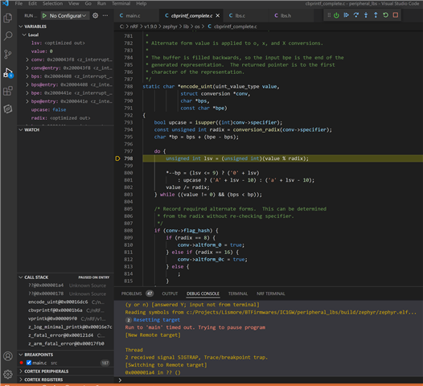This screenshot has width=423, height=386.
Task: Click in the debug console input prompt
Action: click(x=271, y=380)
